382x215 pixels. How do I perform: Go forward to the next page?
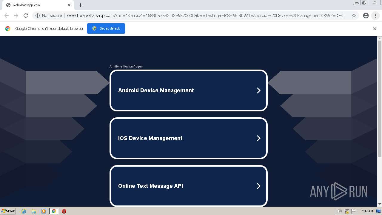click(x=16, y=16)
